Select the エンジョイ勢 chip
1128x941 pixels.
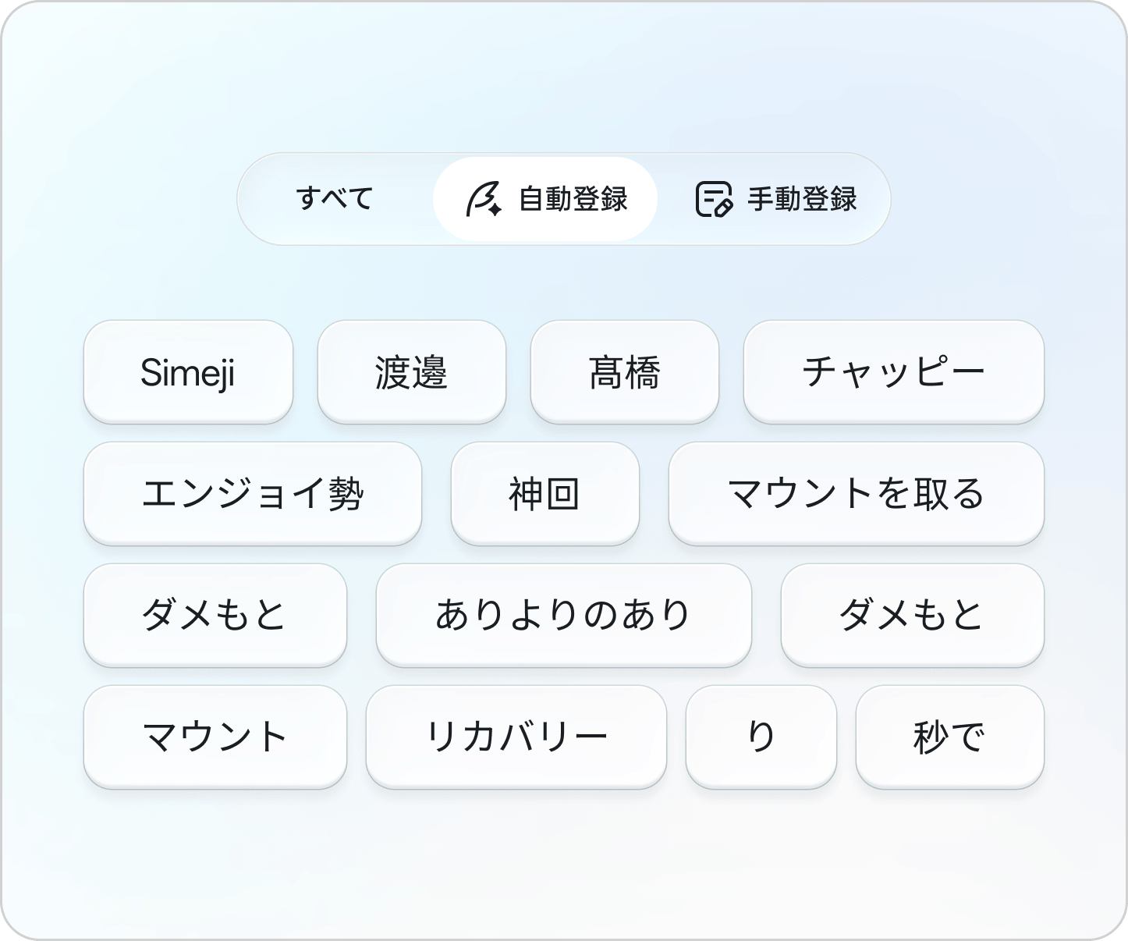click(253, 494)
